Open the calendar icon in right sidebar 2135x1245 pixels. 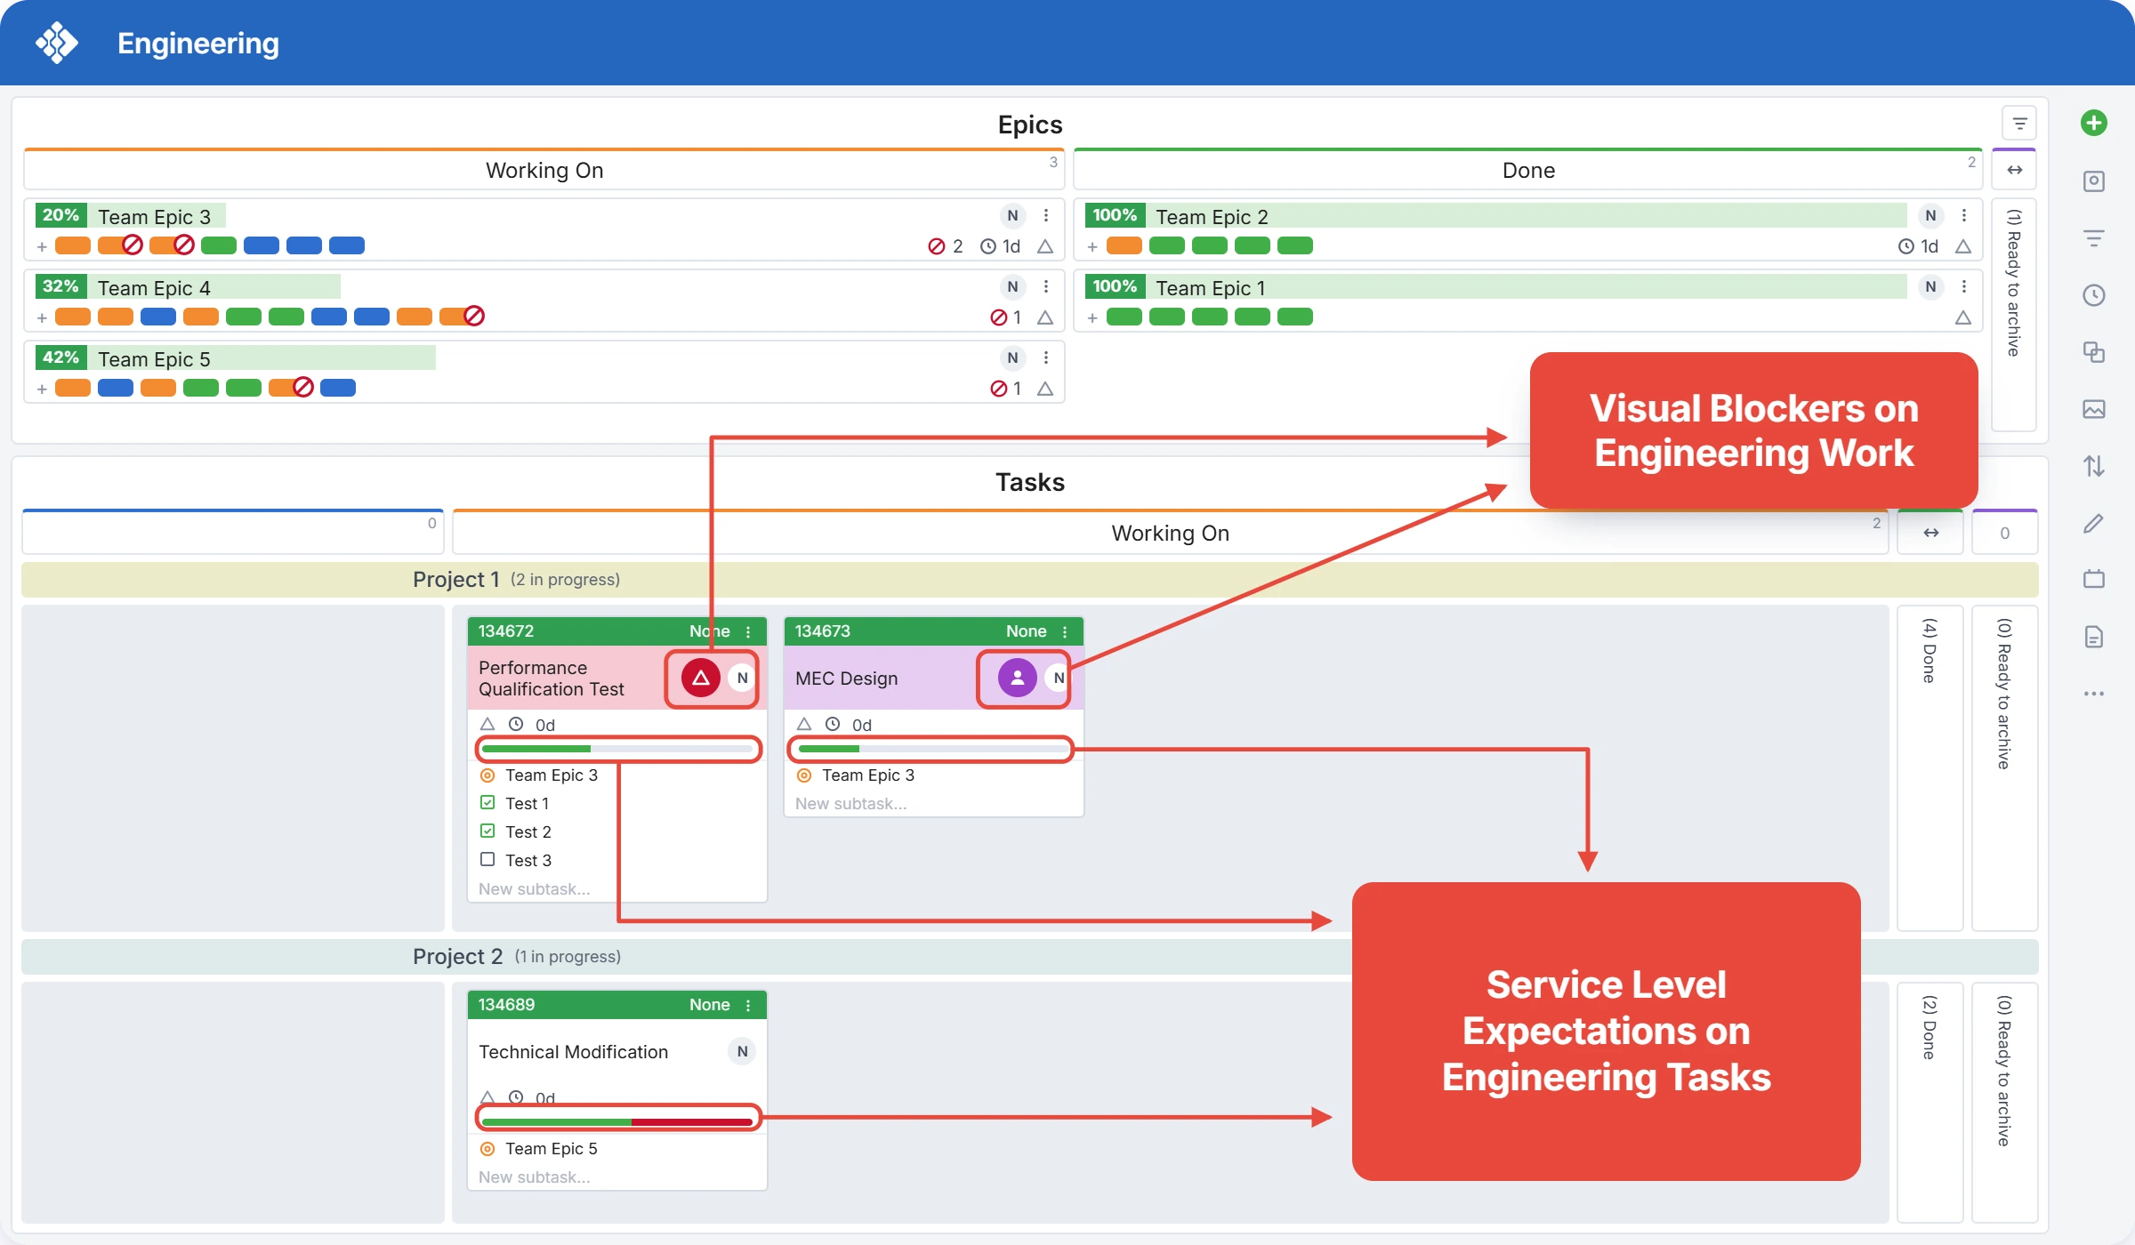(x=2094, y=579)
